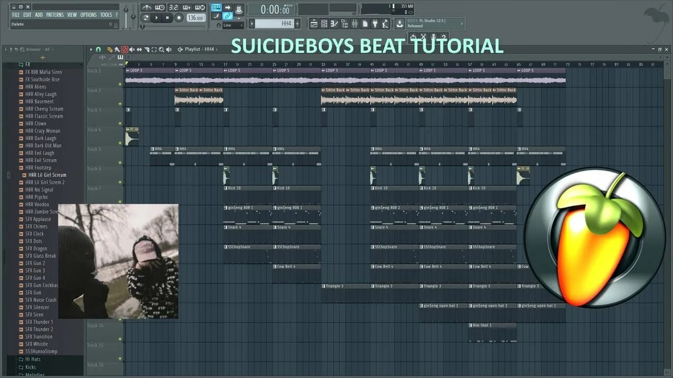
Task: Click the 0:00:00 time display
Action: point(276,9)
